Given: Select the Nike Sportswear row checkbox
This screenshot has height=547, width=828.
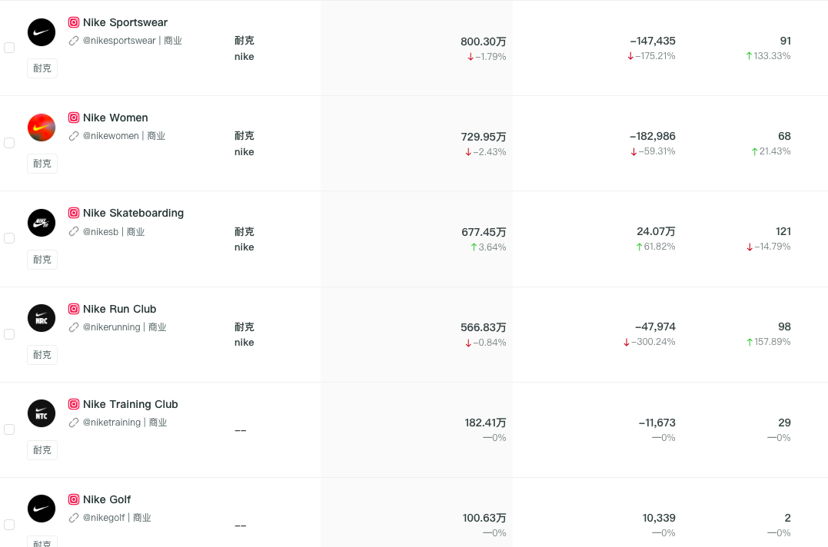Looking at the screenshot, I should click(9, 48).
